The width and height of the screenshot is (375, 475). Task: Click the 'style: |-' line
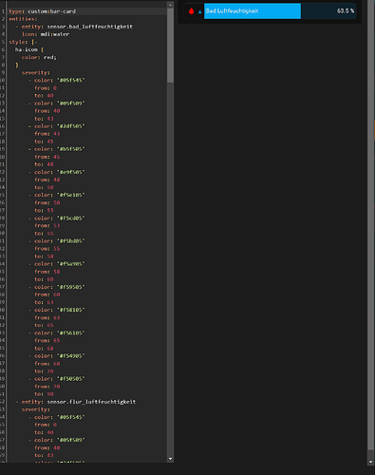[x=23, y=42]
